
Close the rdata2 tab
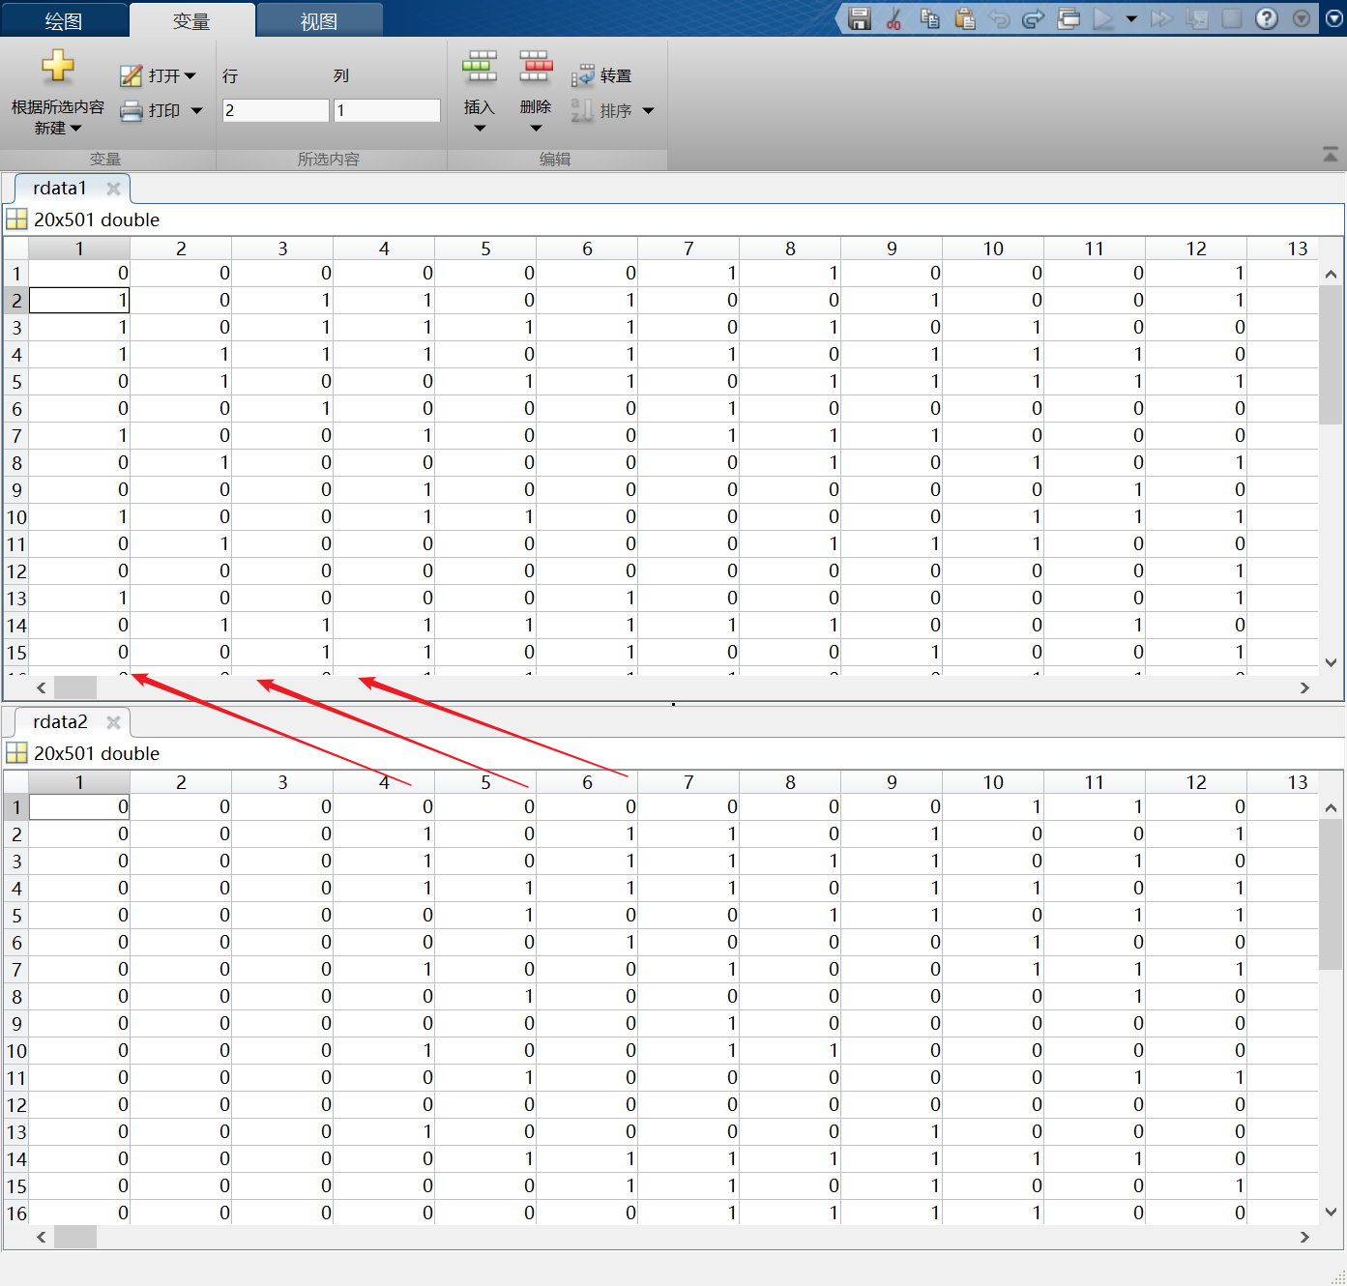[113, 722]
